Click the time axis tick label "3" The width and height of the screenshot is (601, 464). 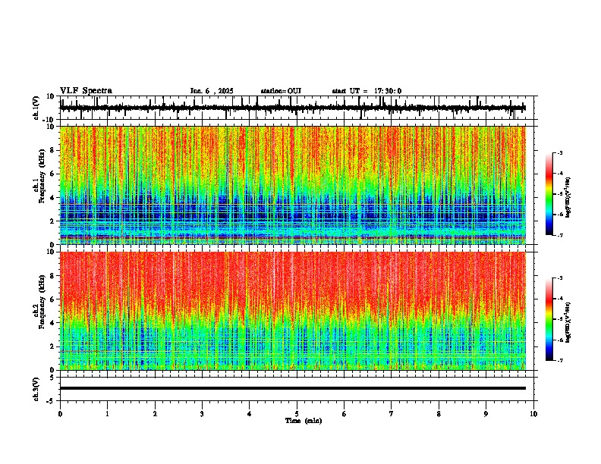pos(202,414)
